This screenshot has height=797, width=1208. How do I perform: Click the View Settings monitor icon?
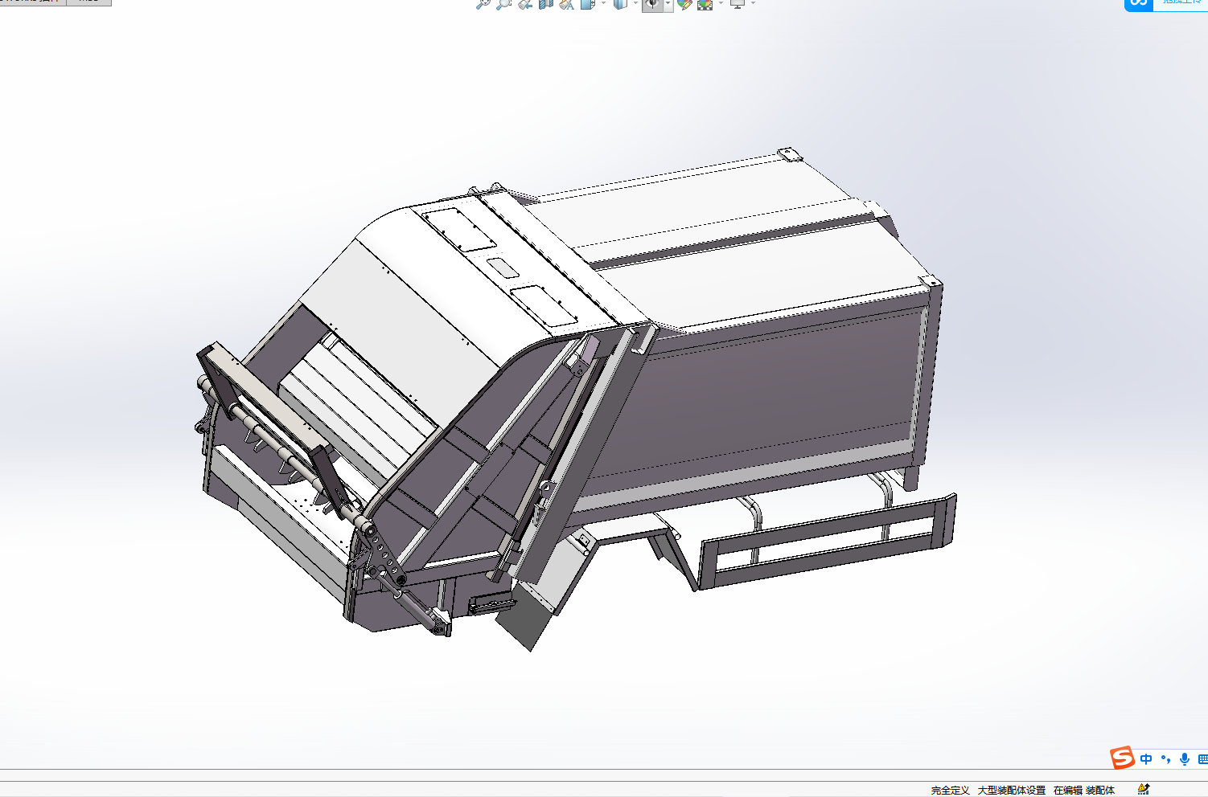(x=738, y=4)
